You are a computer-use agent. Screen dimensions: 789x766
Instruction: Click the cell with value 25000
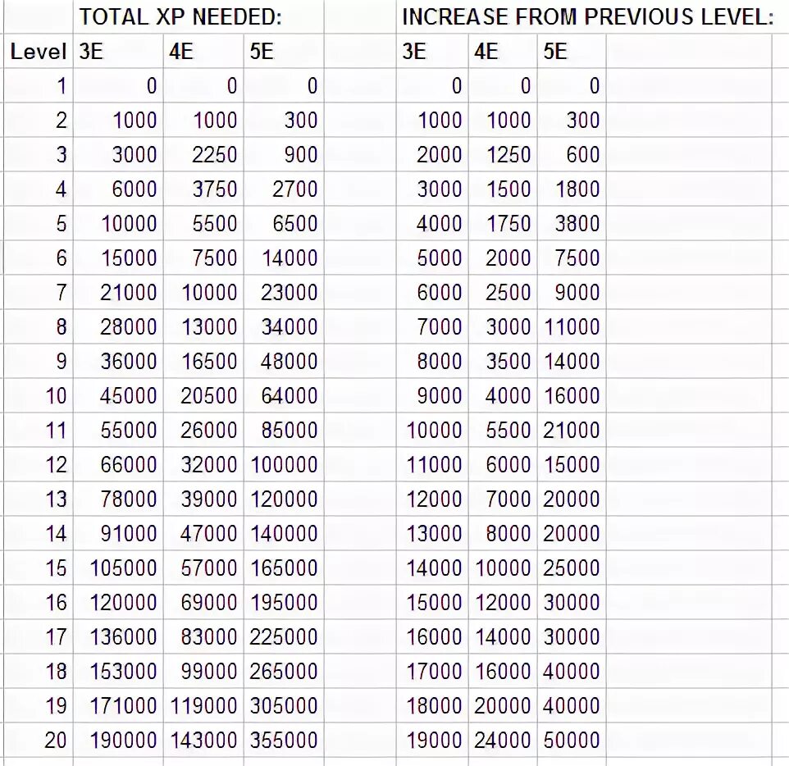[572, 568]
